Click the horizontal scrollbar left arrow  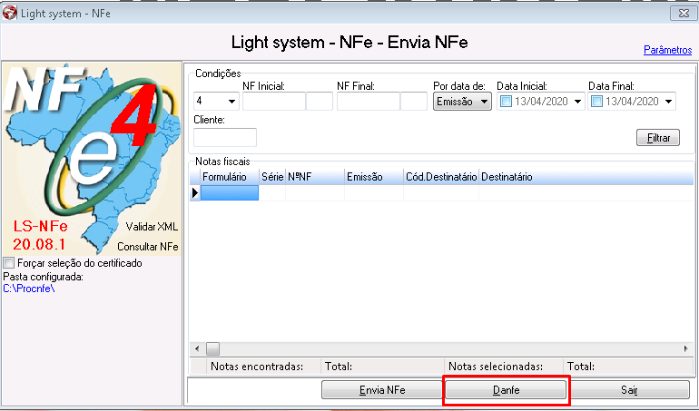point(197,348)
